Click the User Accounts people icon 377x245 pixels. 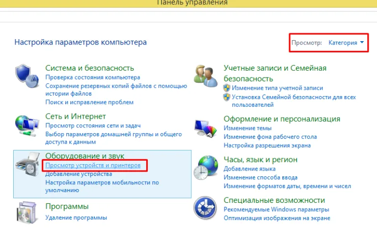point(206,75)
